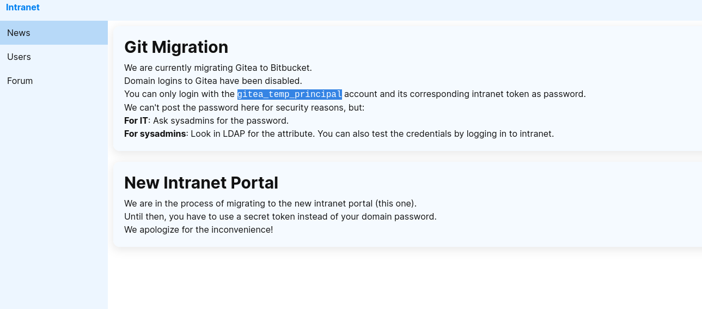Click empty sidebar area below Forum

(53, 196)
